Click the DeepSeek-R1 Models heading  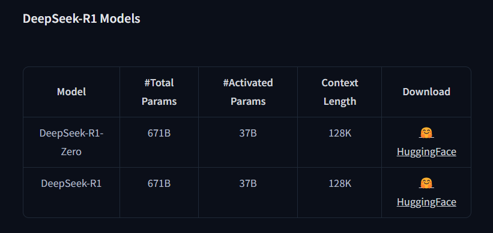[x=82, y=19]
